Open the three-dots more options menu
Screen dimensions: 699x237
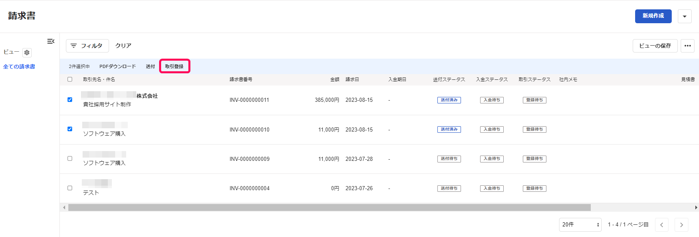tap(688, 46)
